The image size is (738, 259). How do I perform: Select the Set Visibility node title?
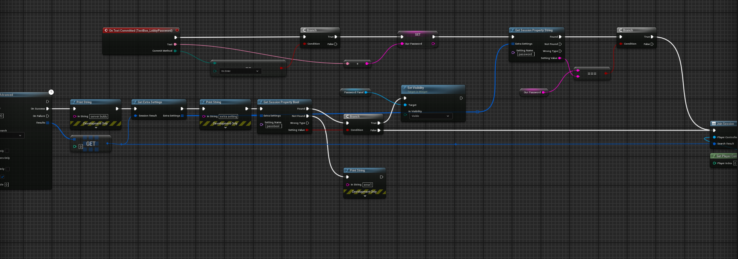415,88
